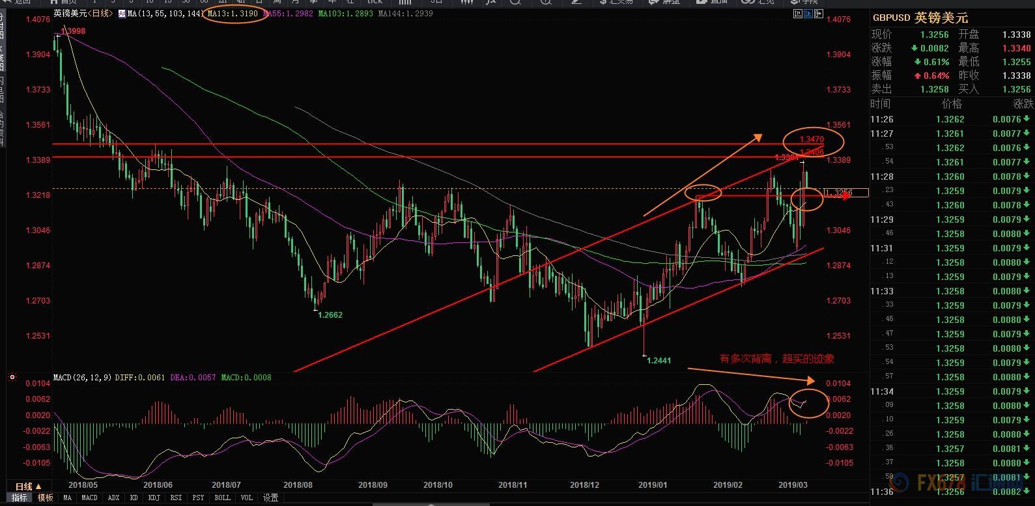Click the 涨幅 value 0.61%
The height and width of the screenshot is (506, 1035).
tap(937, 62)
